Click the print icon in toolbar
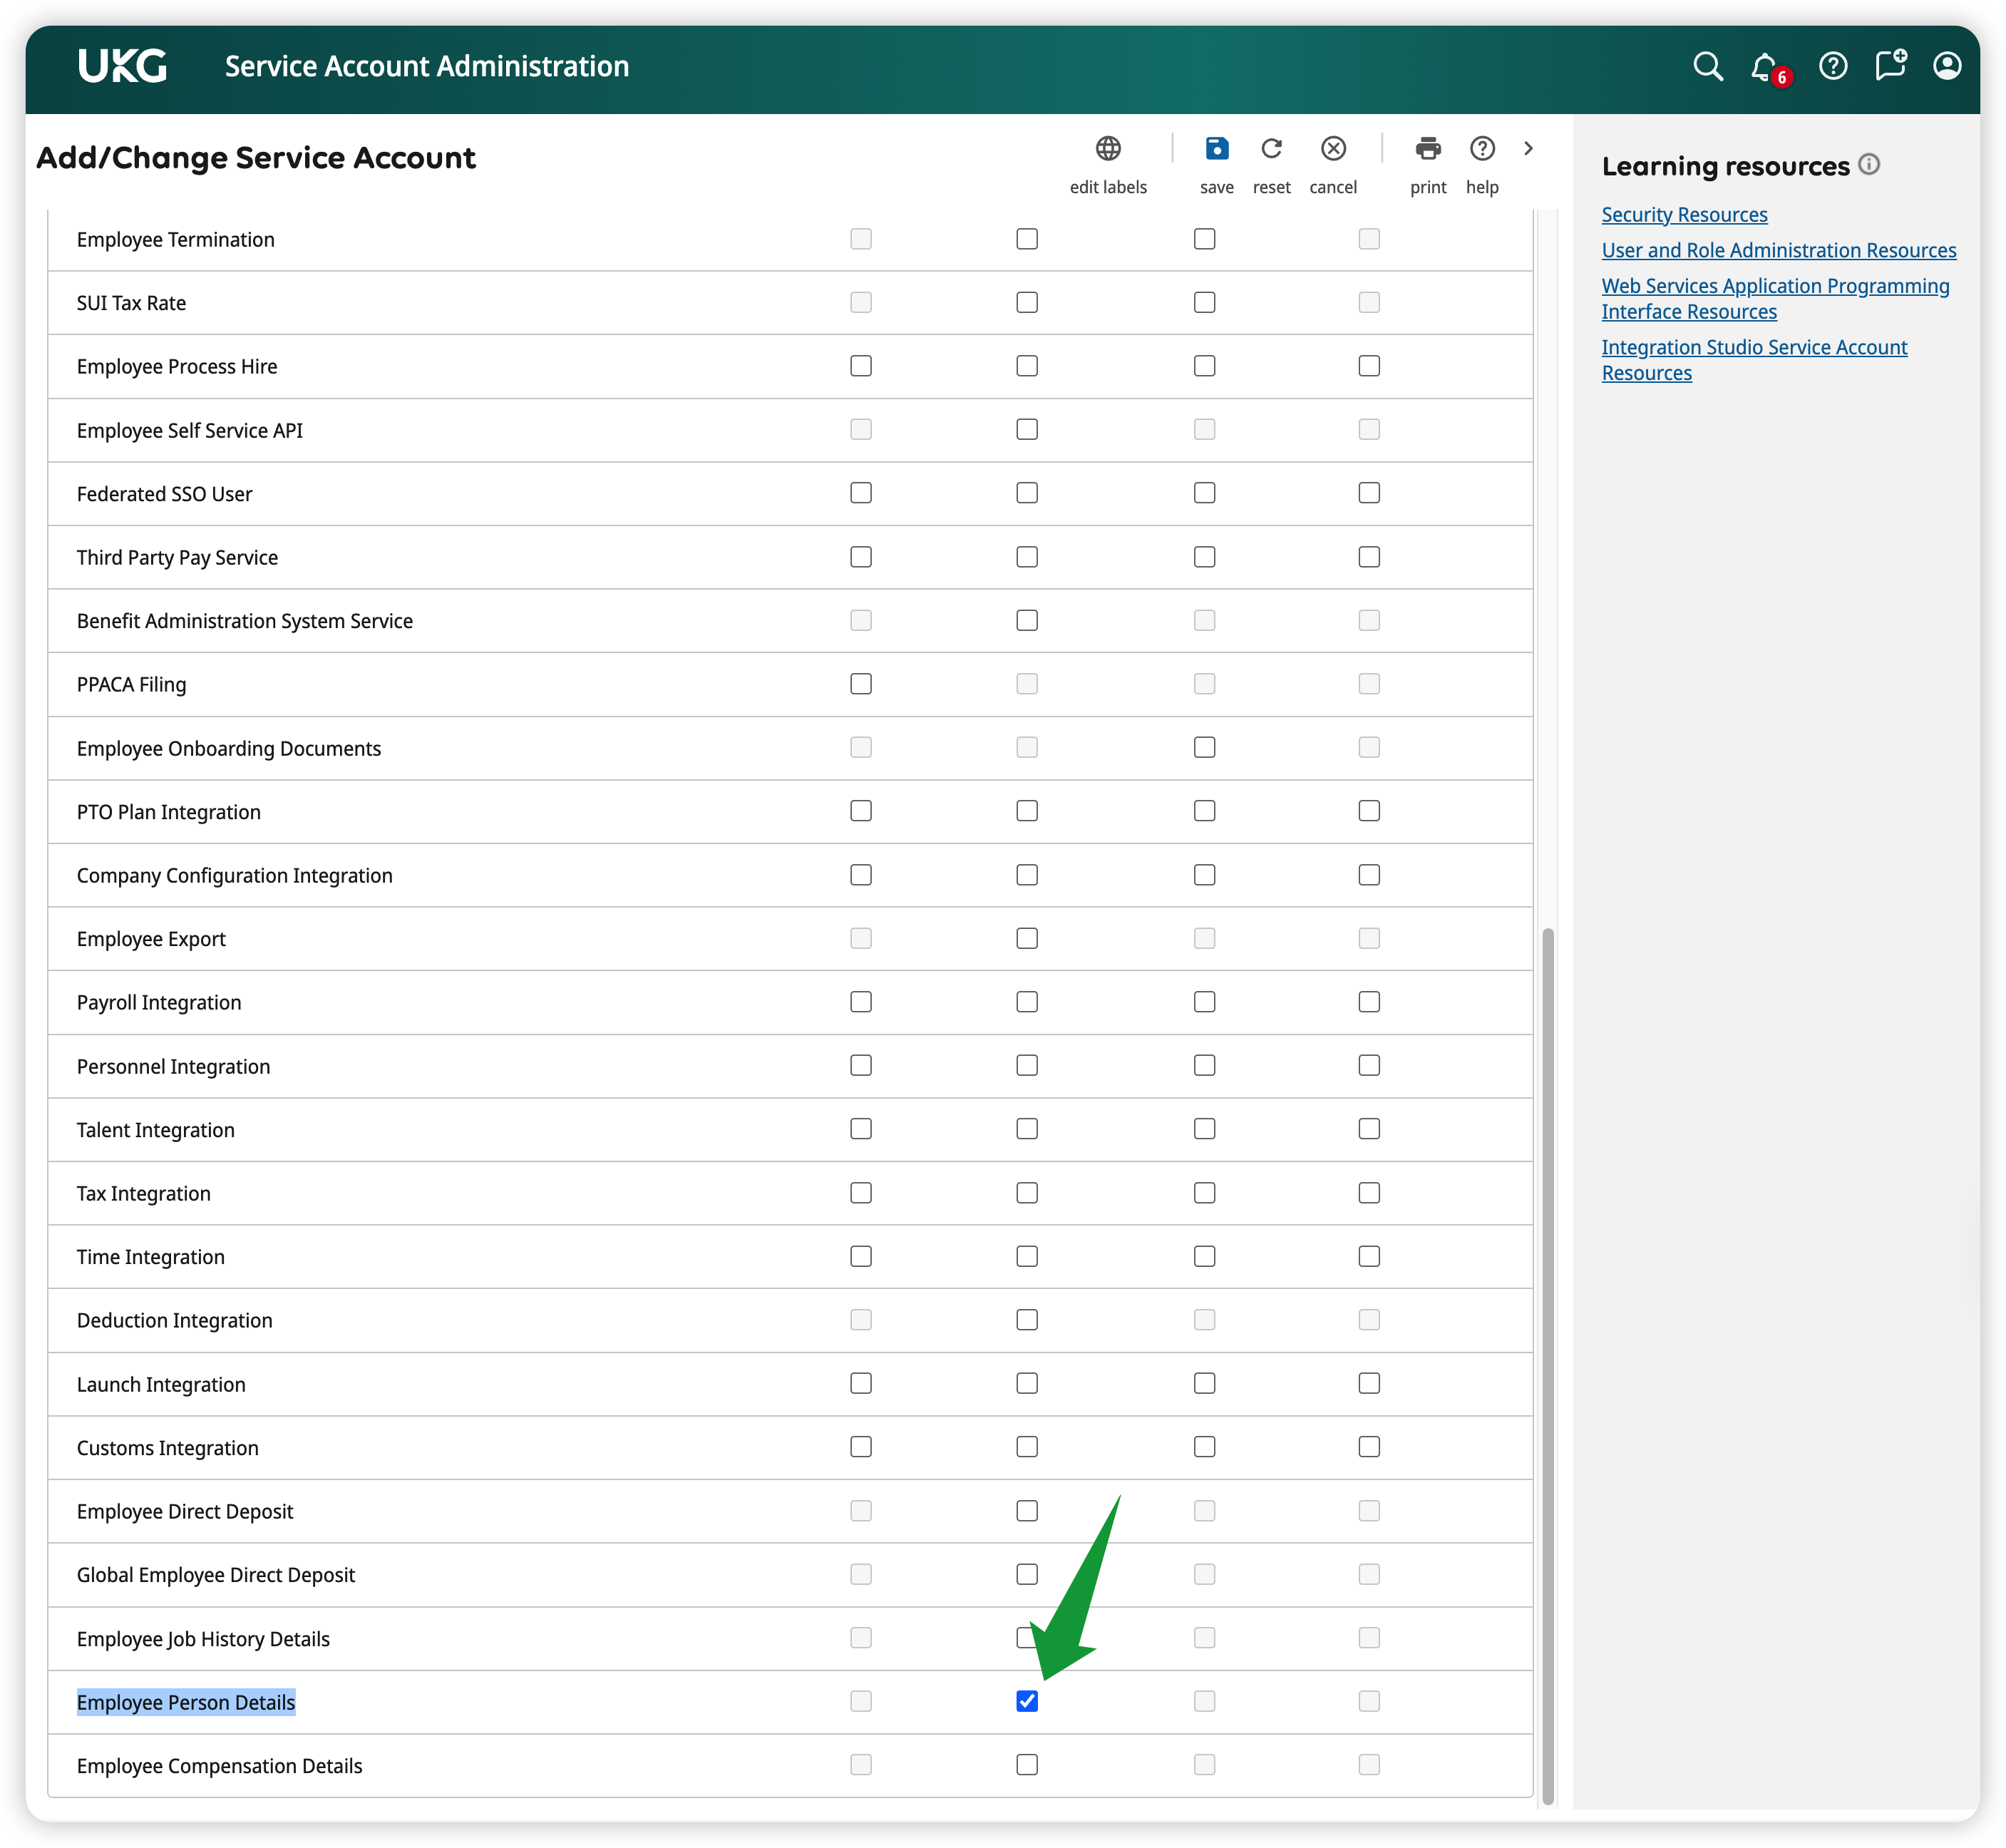Screen dimensions: 2006x1848 click(x=1428, y=149)
